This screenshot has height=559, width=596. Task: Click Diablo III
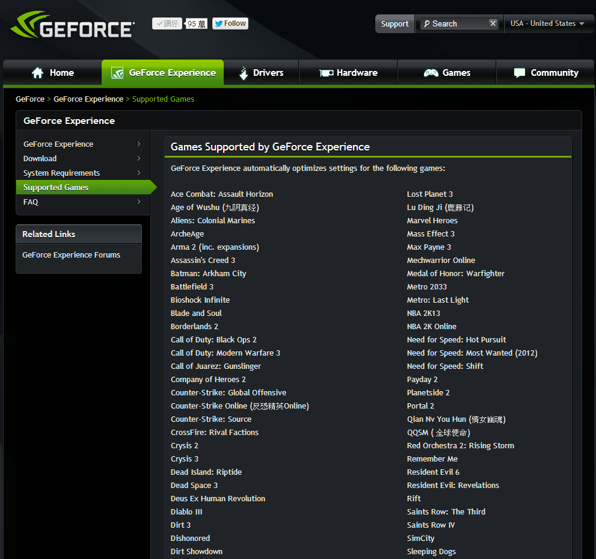pyautogui.click(x=186, y=512)
